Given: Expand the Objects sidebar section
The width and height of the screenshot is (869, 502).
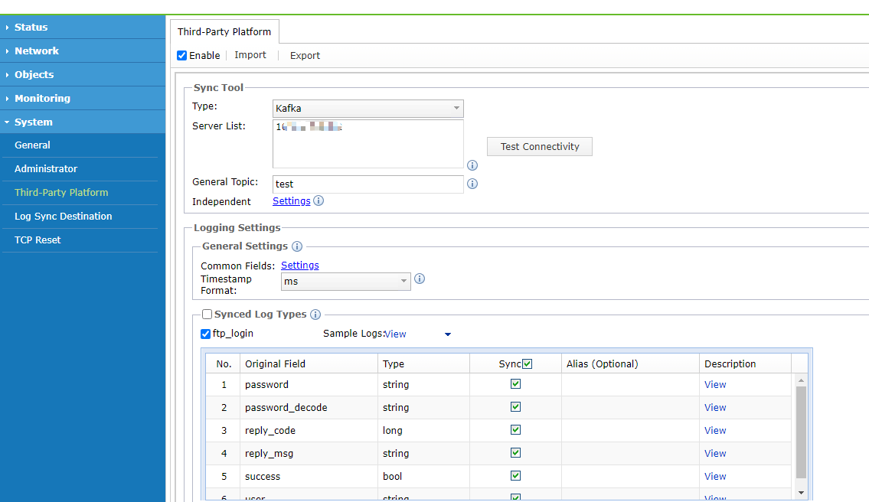Looking at the screenshot, I should coord(83,74).
